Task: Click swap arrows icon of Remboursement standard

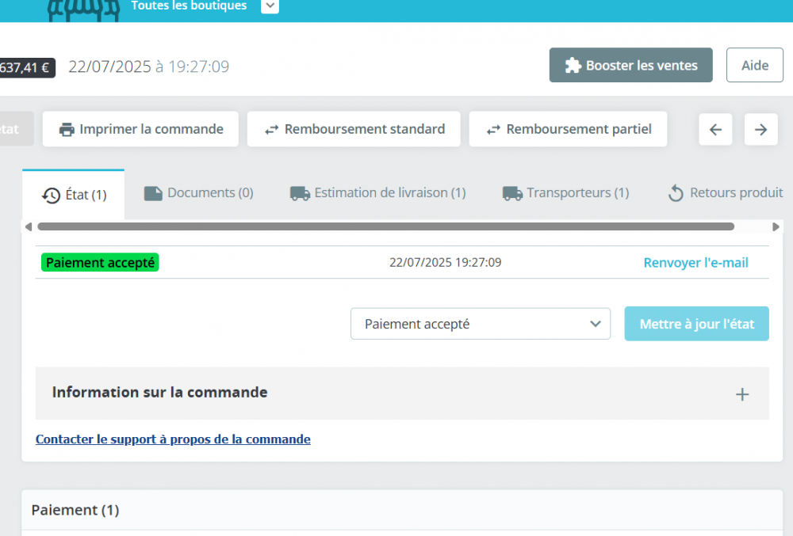Action: [x=271, y=130]
